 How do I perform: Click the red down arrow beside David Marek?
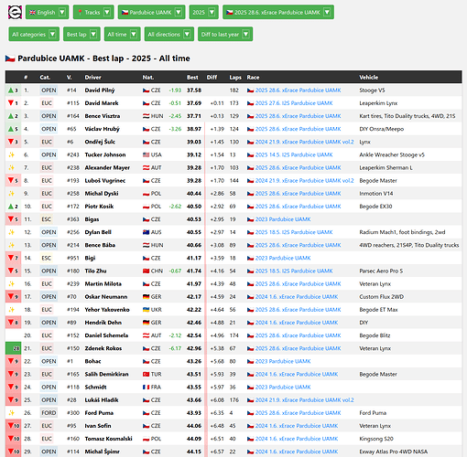click(11, 103)
